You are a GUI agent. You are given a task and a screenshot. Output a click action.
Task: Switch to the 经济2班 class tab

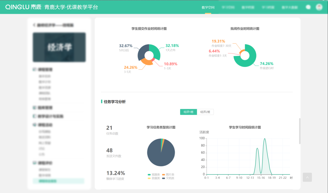[205, 112]
